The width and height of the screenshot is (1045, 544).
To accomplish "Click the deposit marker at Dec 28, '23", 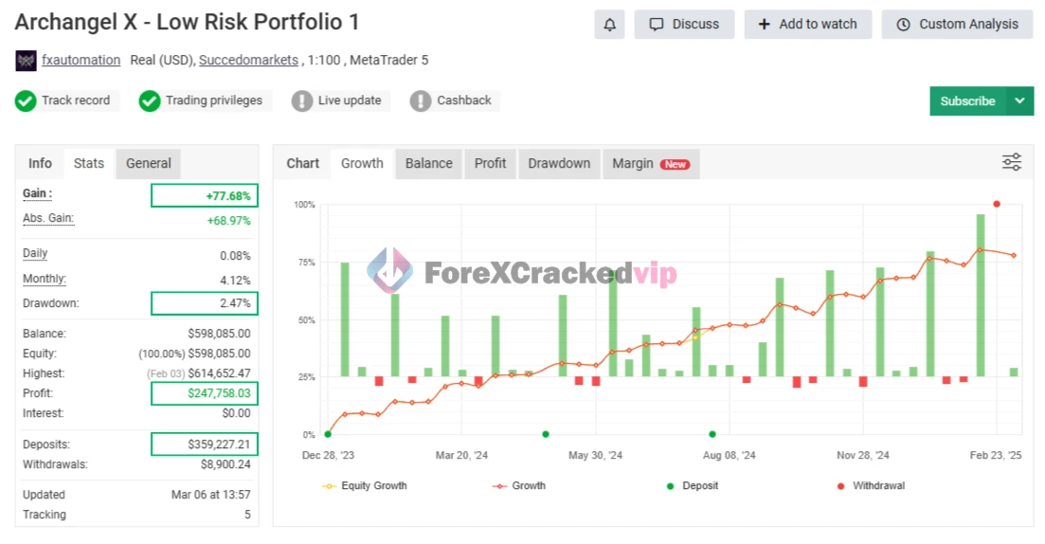I will point(328,434).
